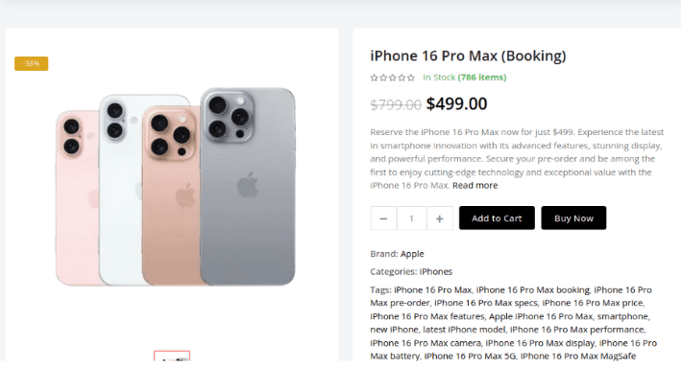Select the product thumbnail below the image

[x=172, y=357]
